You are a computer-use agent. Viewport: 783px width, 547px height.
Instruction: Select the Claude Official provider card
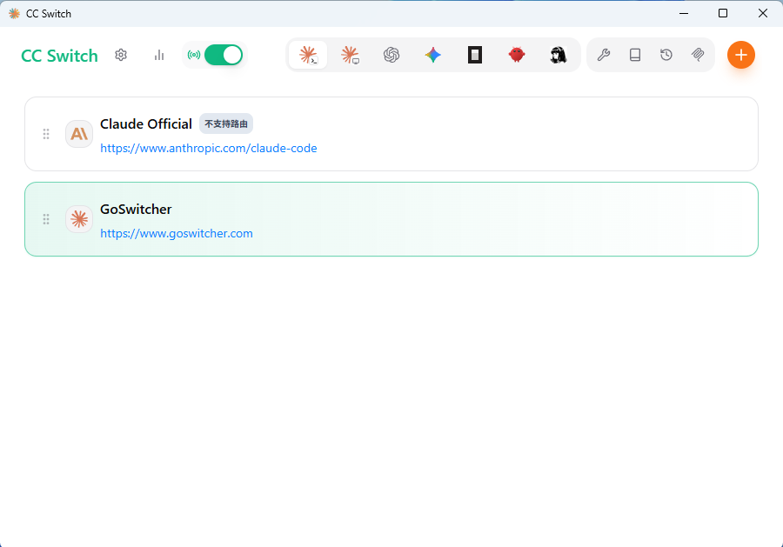tap(391, 134)
